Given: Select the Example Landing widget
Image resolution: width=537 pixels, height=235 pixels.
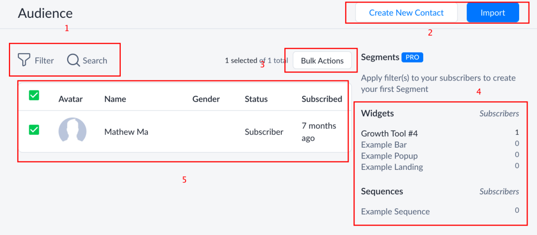Looking at the screenshot, I should tap(392, 167).
